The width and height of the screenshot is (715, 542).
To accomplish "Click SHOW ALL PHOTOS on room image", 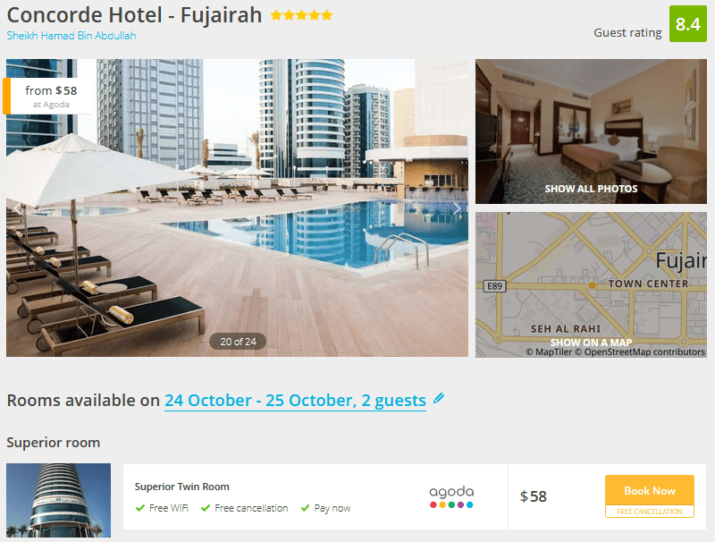I will click(x=591, y=189).
